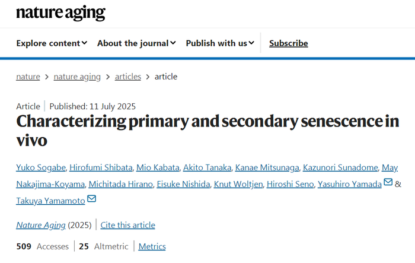Expand the Explore content dropdown

(x=52, y=43)
